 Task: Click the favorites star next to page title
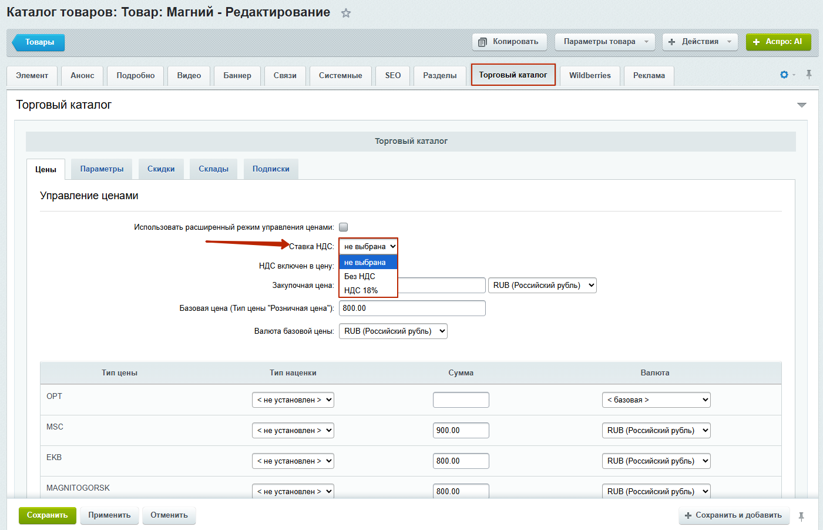pyautogui.click(x=346, y=13)
